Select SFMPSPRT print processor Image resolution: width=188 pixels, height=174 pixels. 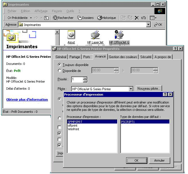coord(92,122)
